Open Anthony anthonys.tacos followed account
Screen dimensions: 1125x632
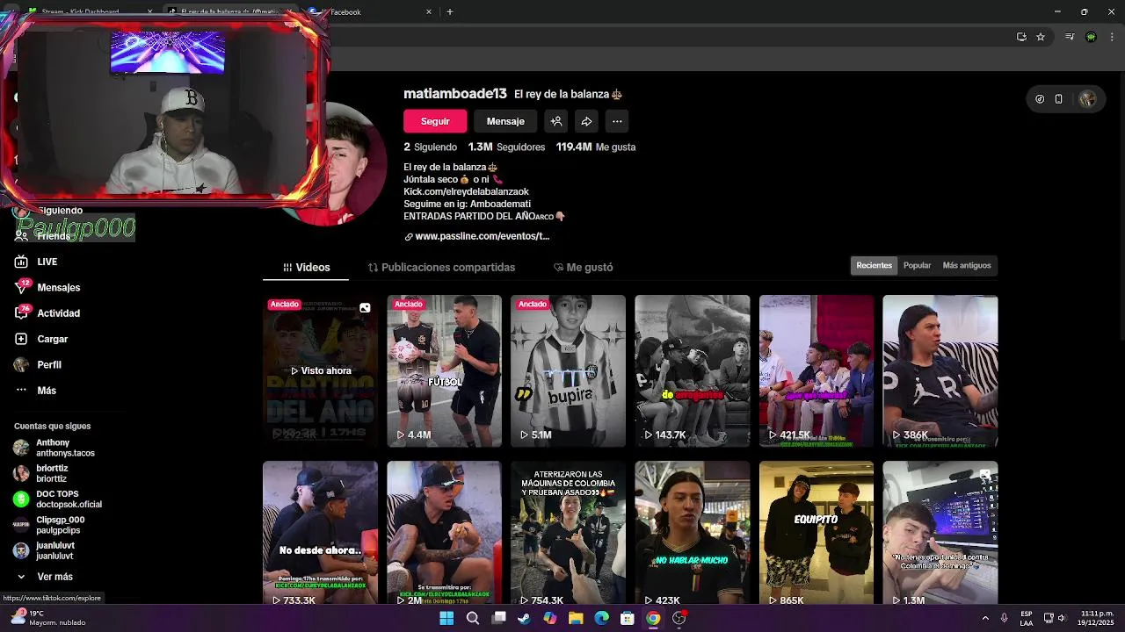(x=54, y=448)
